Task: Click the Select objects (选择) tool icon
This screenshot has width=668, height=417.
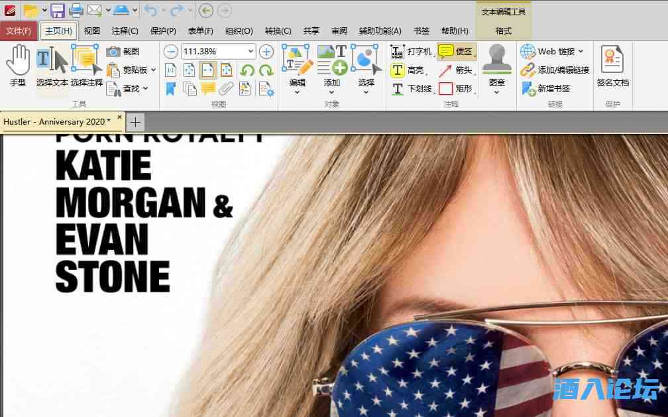Action: click(x=366, y=60)
